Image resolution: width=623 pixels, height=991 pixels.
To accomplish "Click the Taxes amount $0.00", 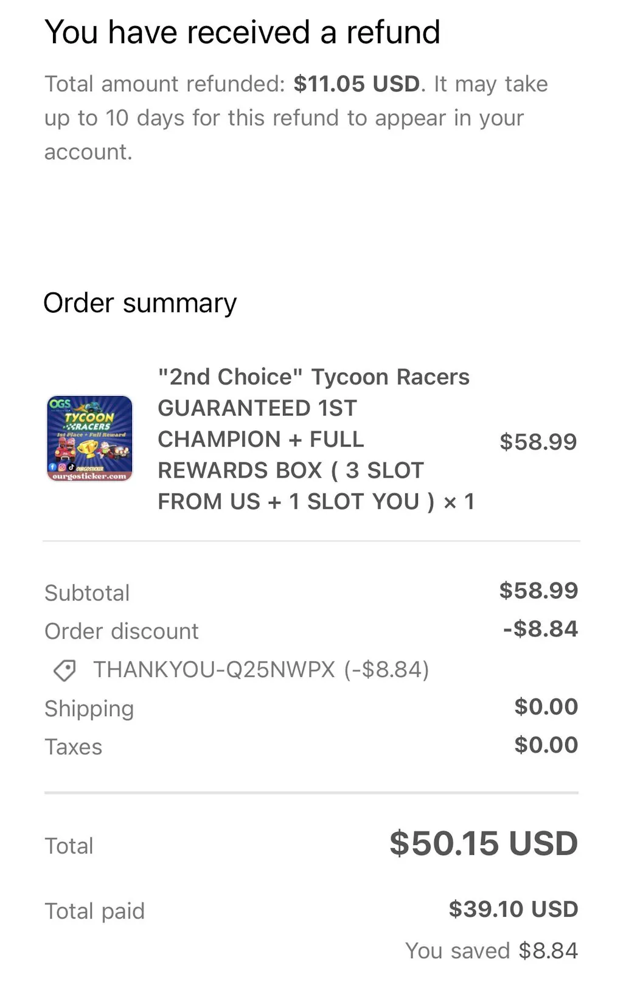I will tap(546, 745).
